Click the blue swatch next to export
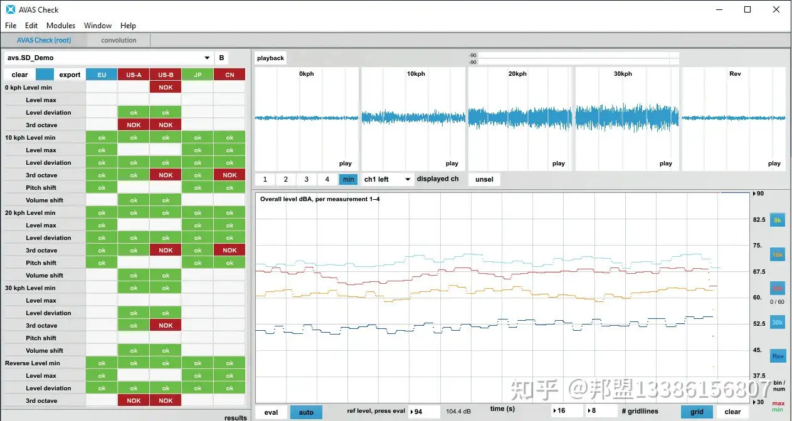 [x=45, y=75]
